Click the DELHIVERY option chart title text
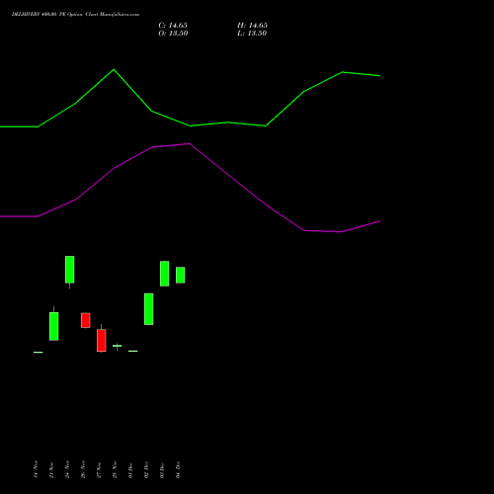 [75, 15]
